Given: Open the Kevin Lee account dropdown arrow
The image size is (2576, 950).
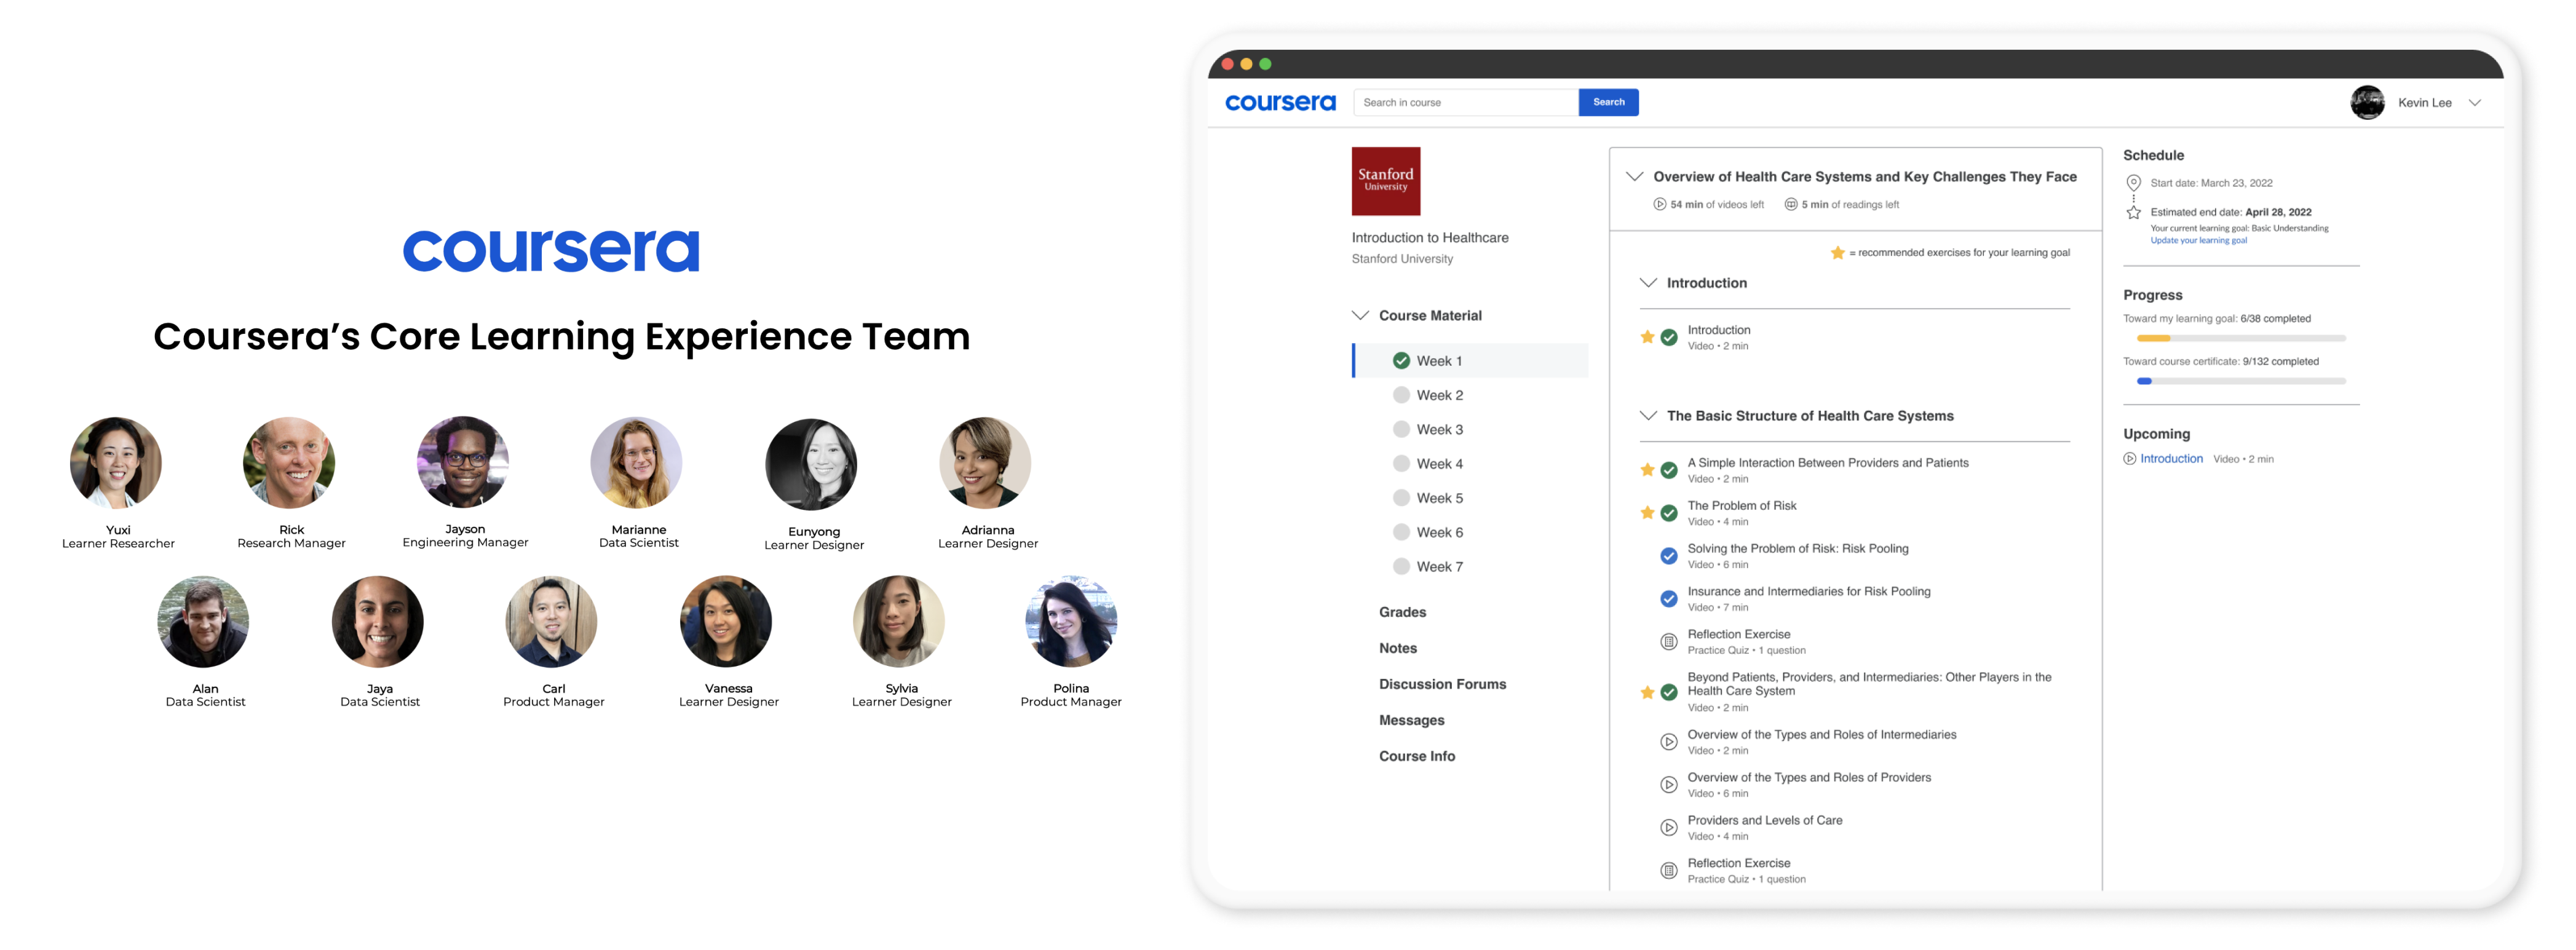Looking at the screenshot, I should pyautogui.click(x=2475, y=102).
